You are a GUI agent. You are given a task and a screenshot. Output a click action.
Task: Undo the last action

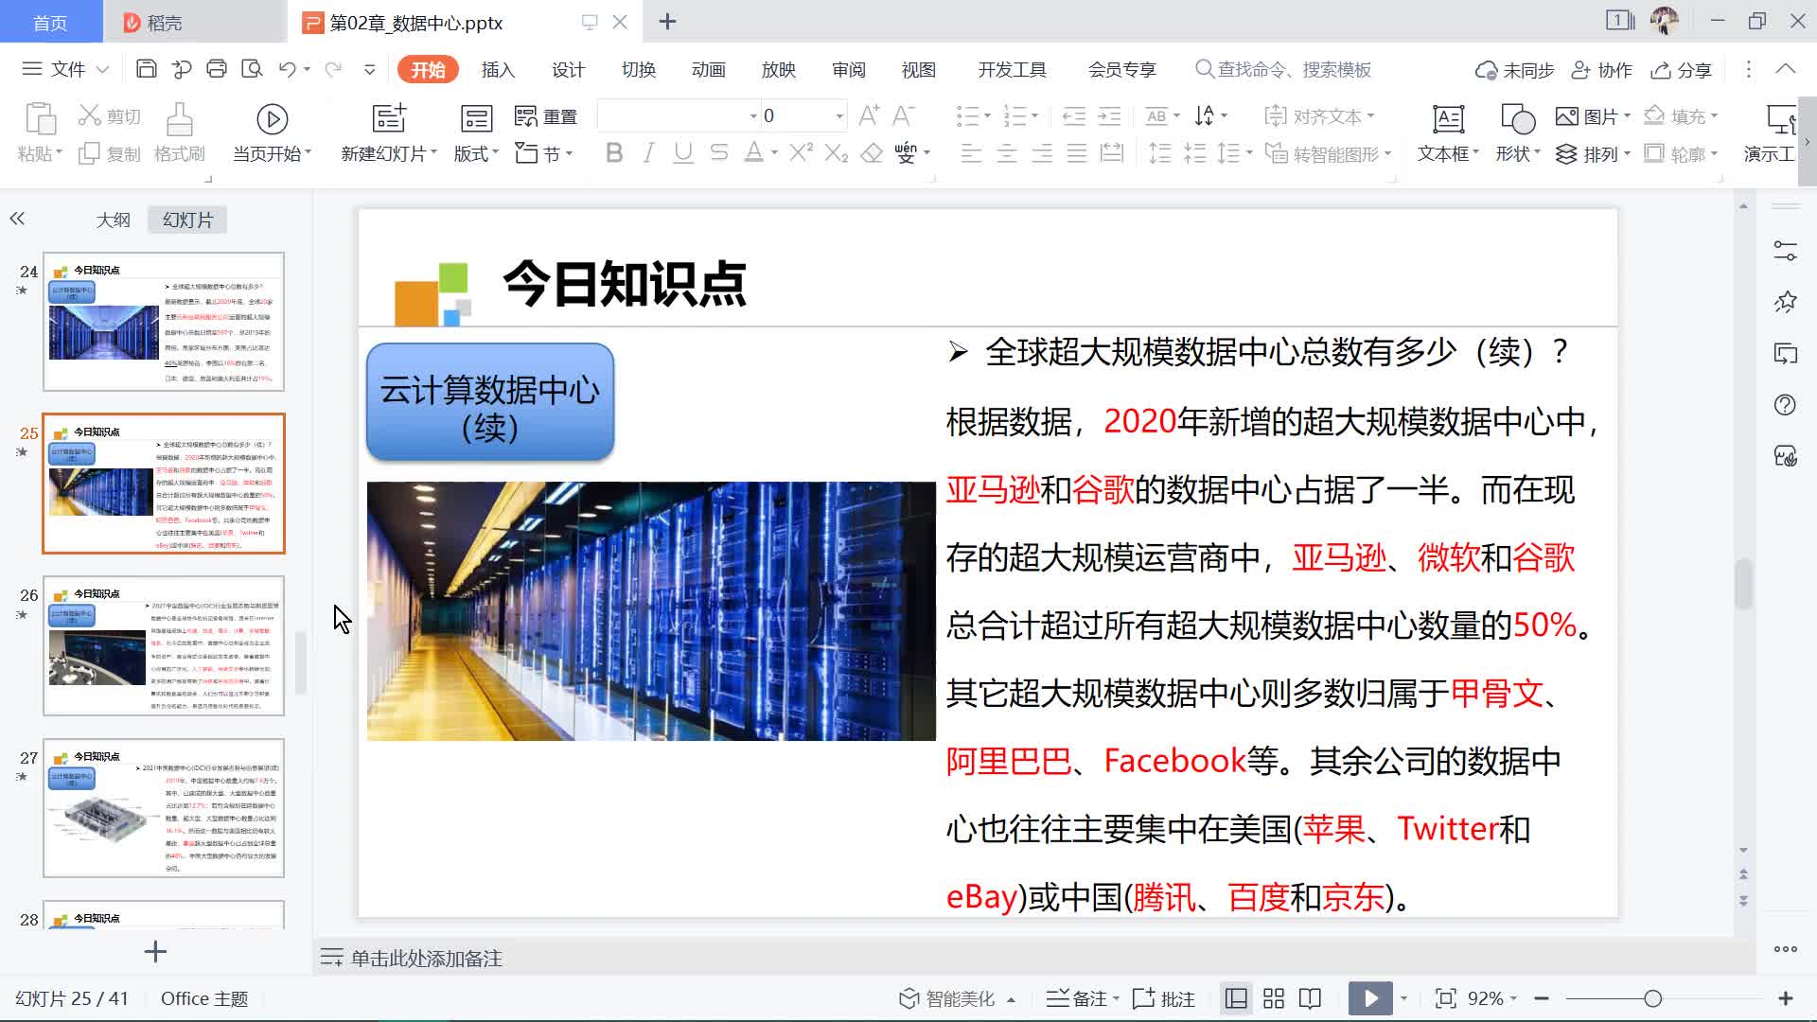click(287, 69)
